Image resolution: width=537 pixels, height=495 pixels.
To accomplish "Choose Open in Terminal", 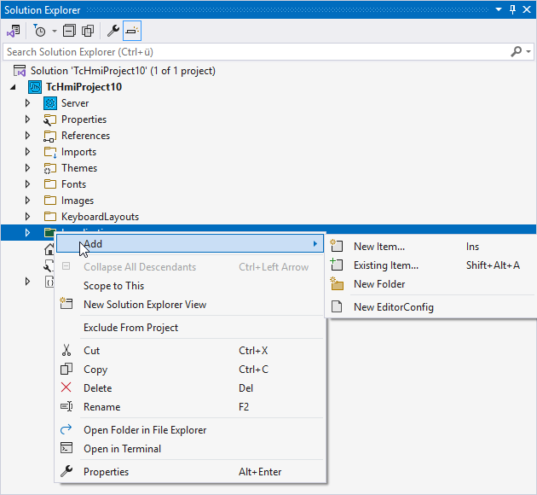I will [x=190, y=449].
